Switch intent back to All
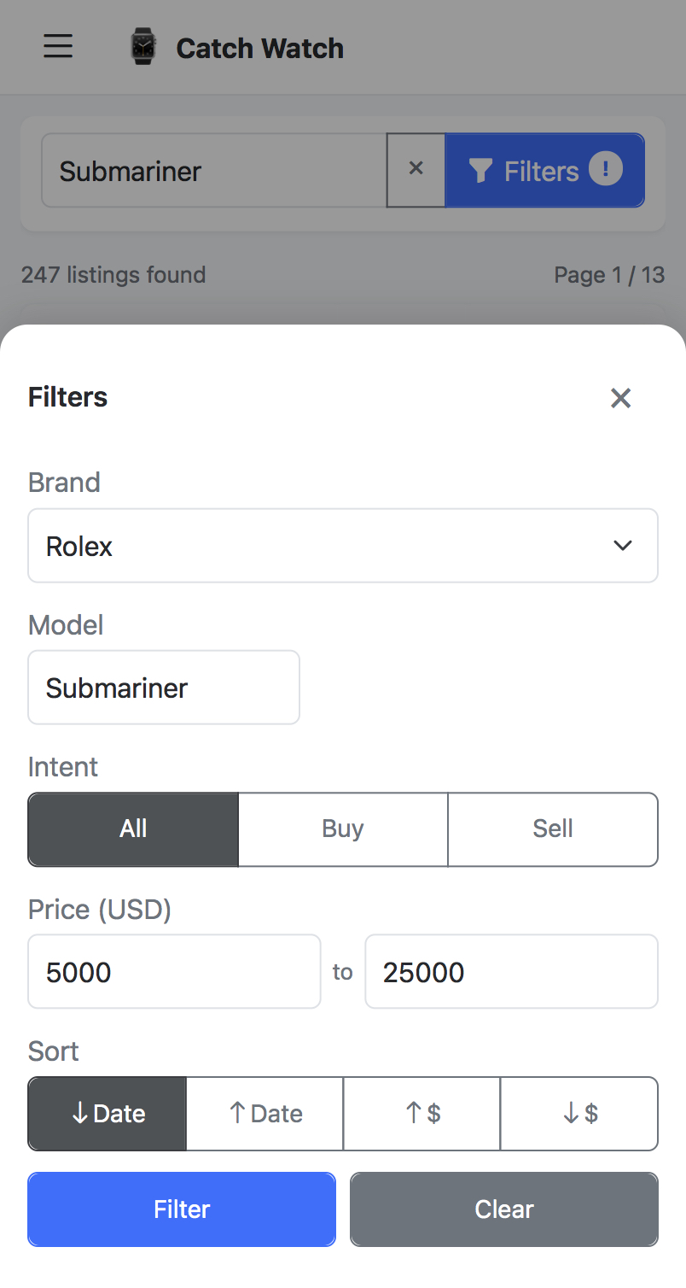 coord(132,828)
